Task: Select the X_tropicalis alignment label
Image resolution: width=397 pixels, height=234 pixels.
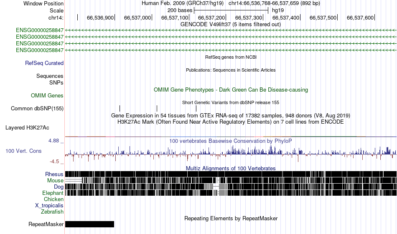Action: coord(49,206)
